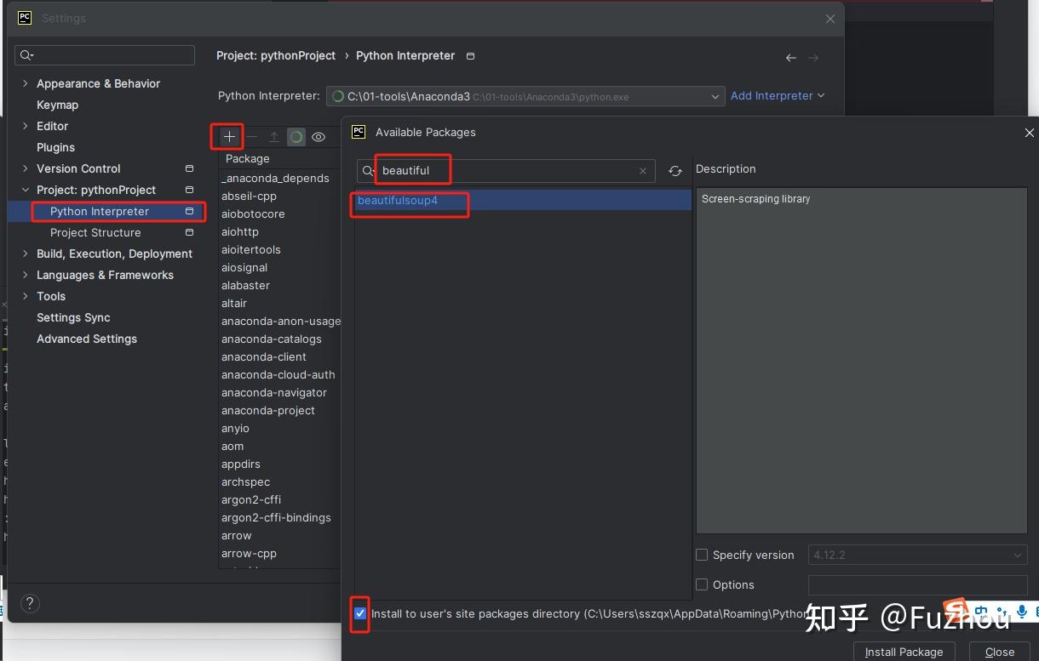Click the minus icon to uninstall a package

251,136
